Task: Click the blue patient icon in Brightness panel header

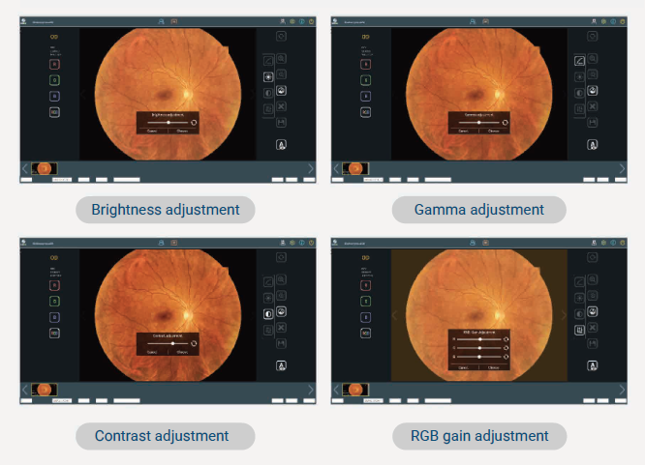Action: (161, 21)
